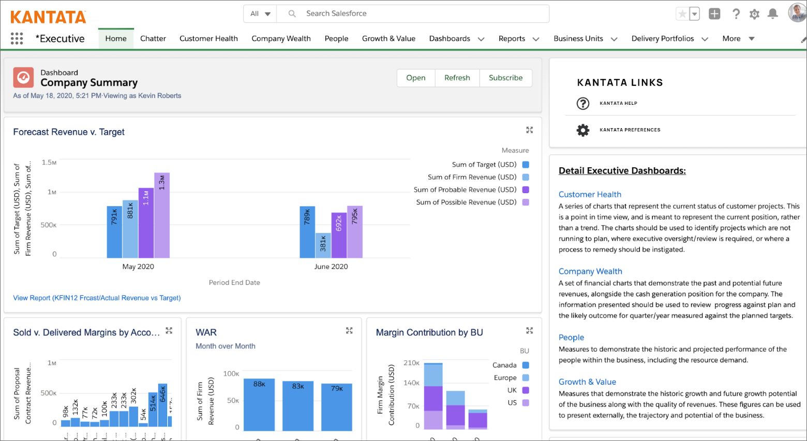Open the Growth & Value tab
Viewport: 807px width, 441px height.
pyautogui.click(x=388, y=39)
